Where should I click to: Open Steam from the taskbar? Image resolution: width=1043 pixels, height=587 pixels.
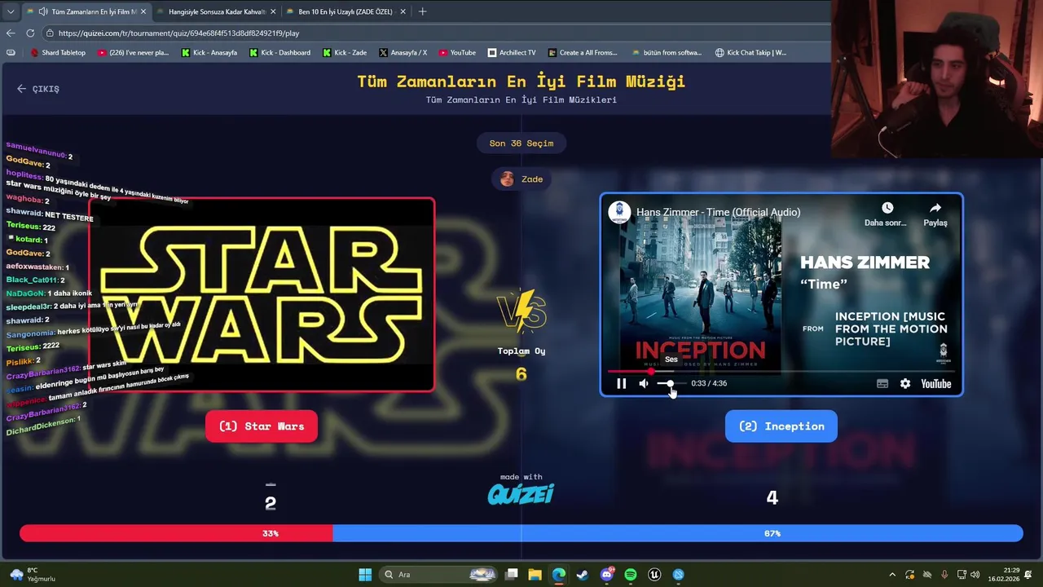pyautogui.click(x=582, y=575)
